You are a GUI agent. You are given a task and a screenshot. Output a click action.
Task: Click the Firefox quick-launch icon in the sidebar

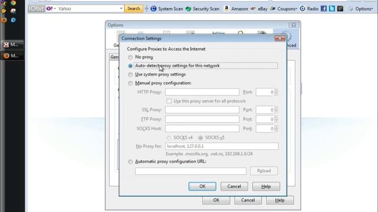point(4,19)
